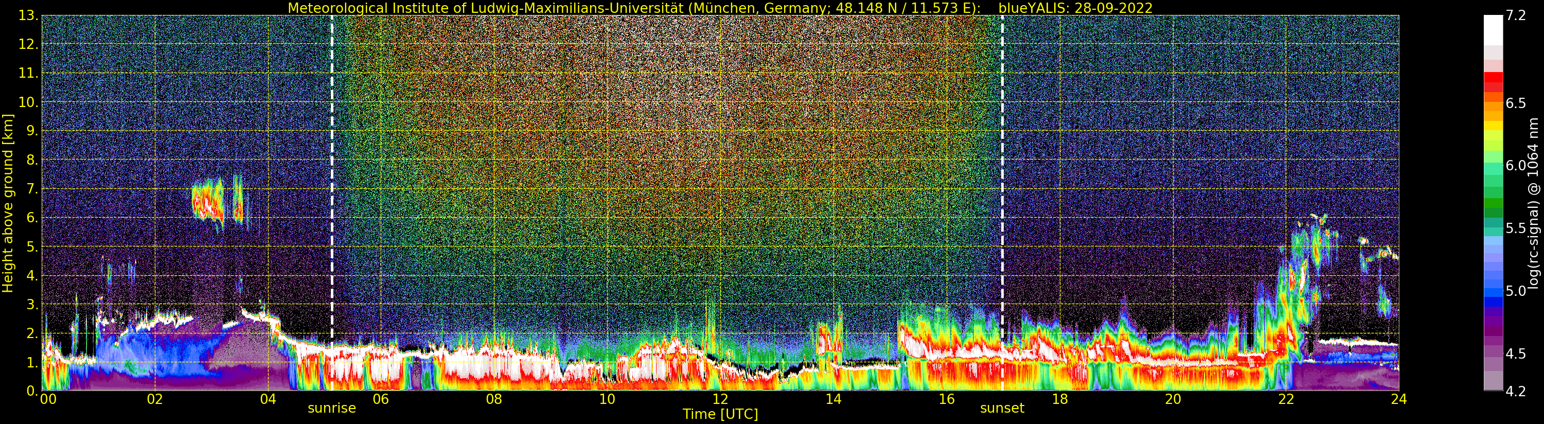Select the '00' tick on the time axis
1544x424 pixels.
pyautogui.click(x=48, y=399)
